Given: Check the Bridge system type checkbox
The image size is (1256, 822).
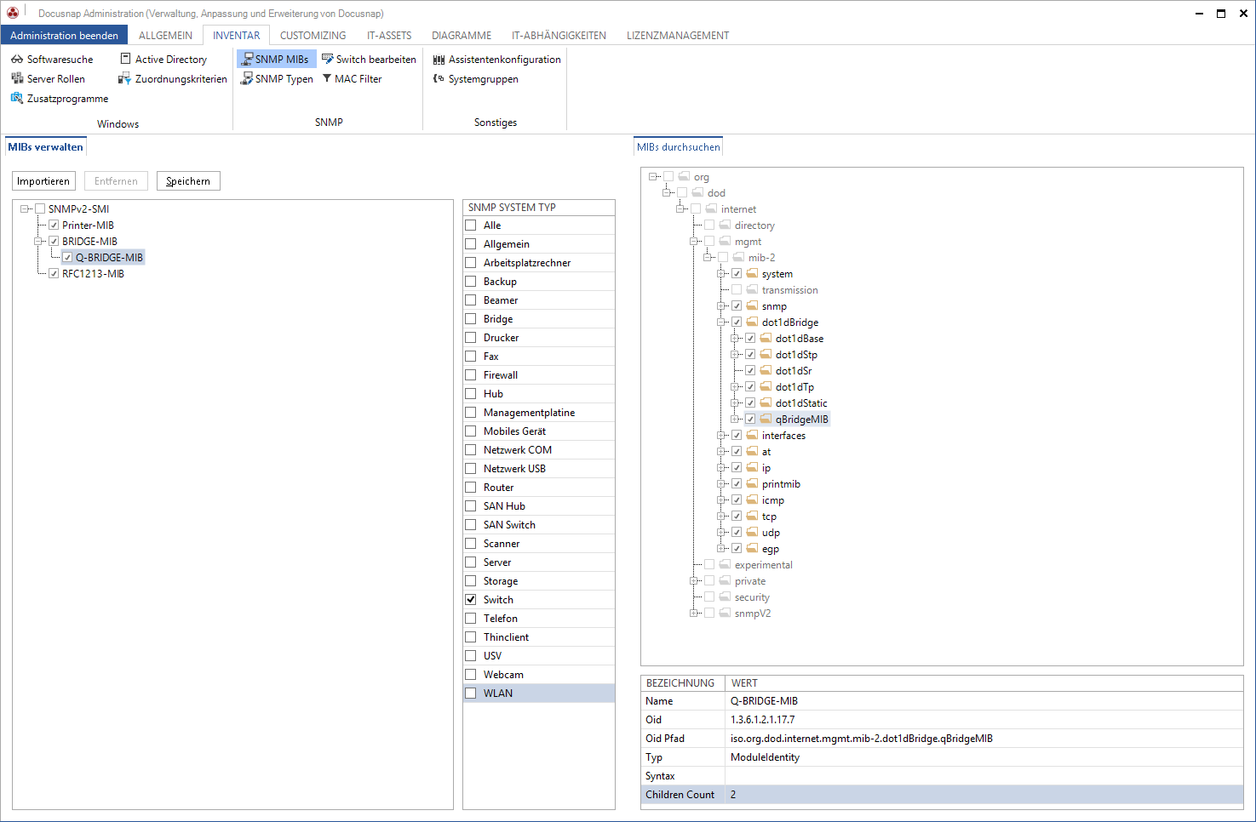Looking at the screenshot, I should tap(471, 319).
